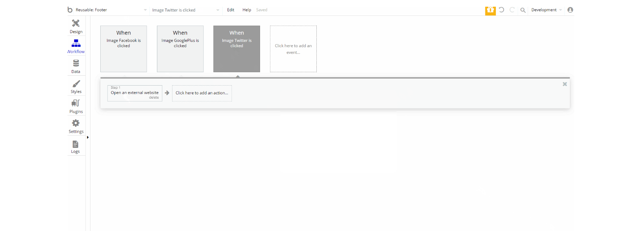The height and width of the screenshot is (231, 644).
Task: Undo the last change
Action: point(501,10)
